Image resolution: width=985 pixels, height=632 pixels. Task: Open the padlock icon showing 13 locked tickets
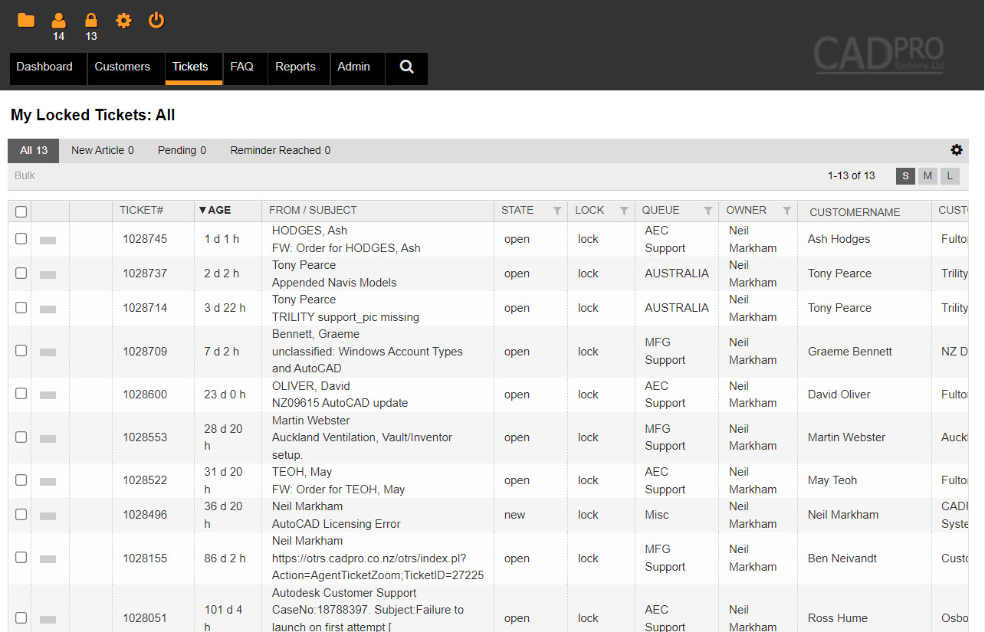point(91,21)
